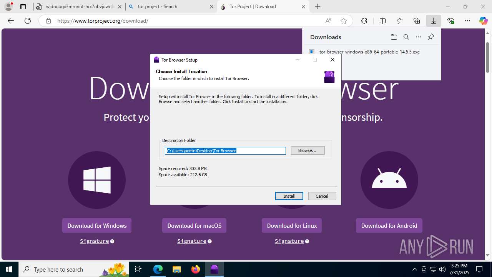Open tor-browser-windows-x86_64-portable-14.5.5.exe download entry
This screenshot has height=277, width=492.
[369, 52]
